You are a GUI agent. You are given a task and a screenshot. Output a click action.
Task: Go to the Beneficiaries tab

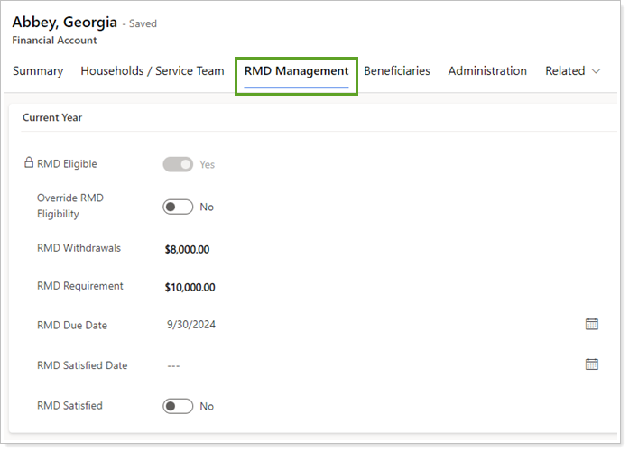coord(397,71)
